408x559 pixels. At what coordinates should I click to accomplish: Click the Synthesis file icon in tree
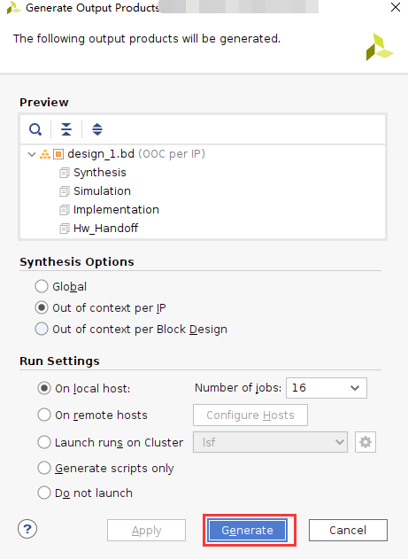65,173
